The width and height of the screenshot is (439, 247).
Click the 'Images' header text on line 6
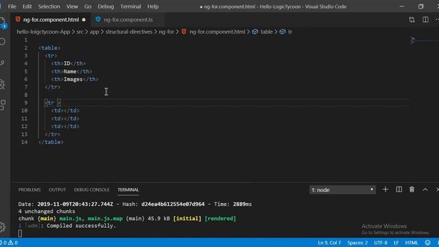(x=73, y=80)
